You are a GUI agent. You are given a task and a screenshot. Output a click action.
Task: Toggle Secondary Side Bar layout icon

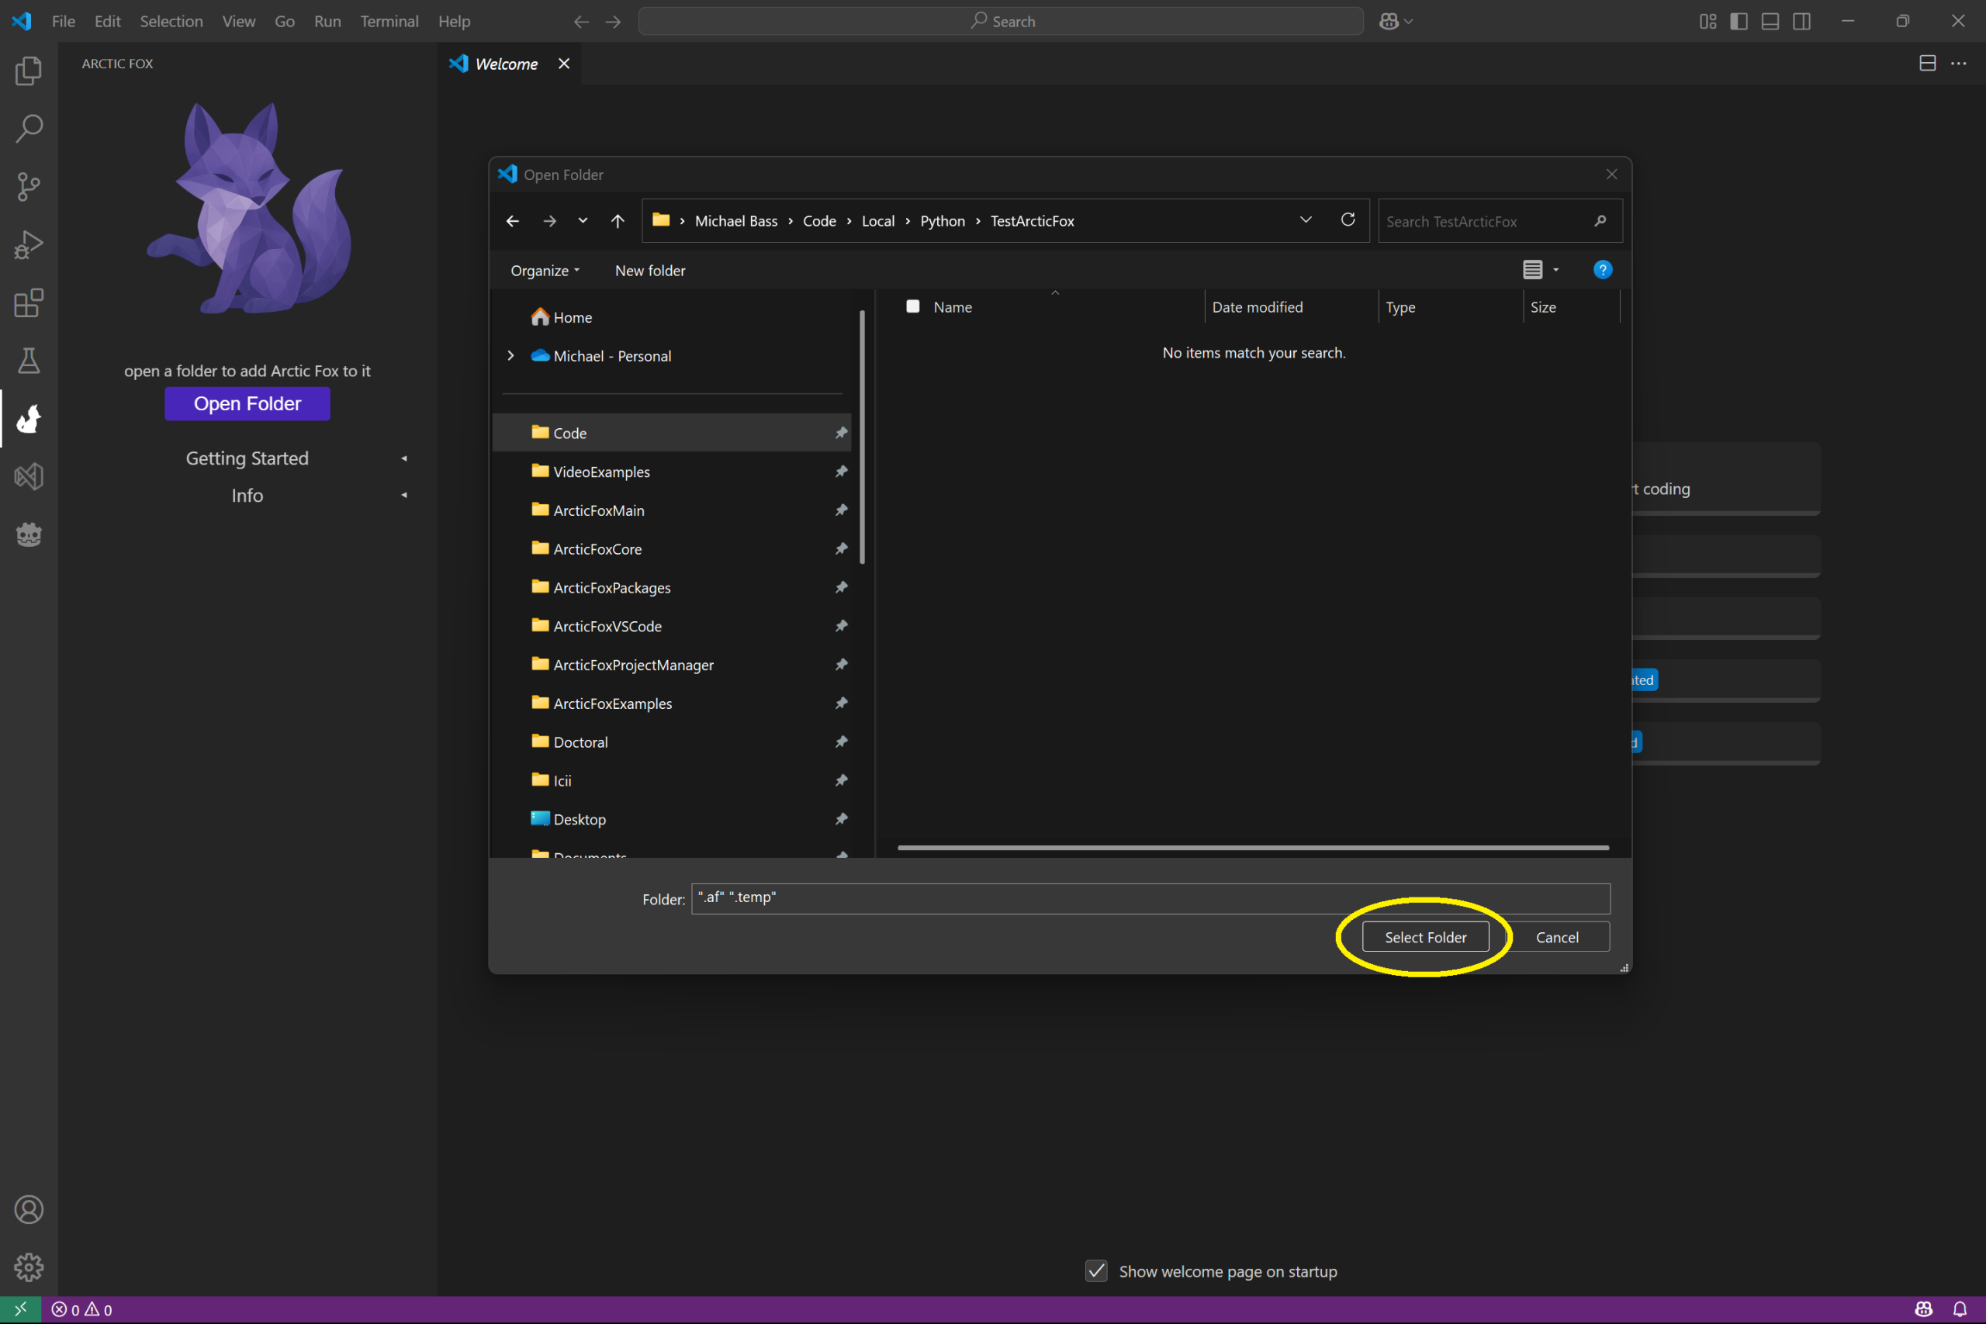[1801, 21]
